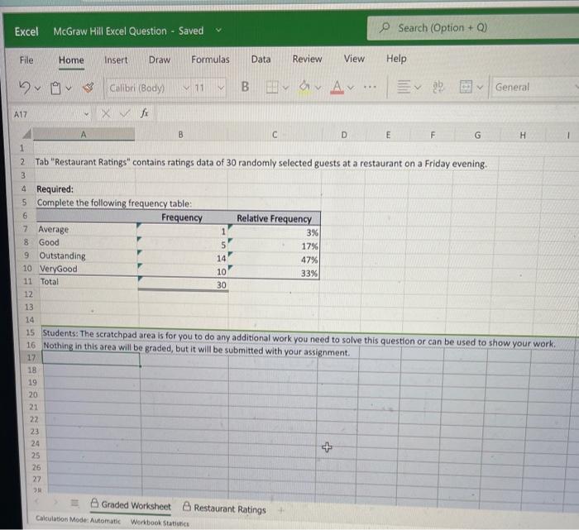Click the three-dot more font options
This screenshot has width=579, height=530.
click(370, 87)
